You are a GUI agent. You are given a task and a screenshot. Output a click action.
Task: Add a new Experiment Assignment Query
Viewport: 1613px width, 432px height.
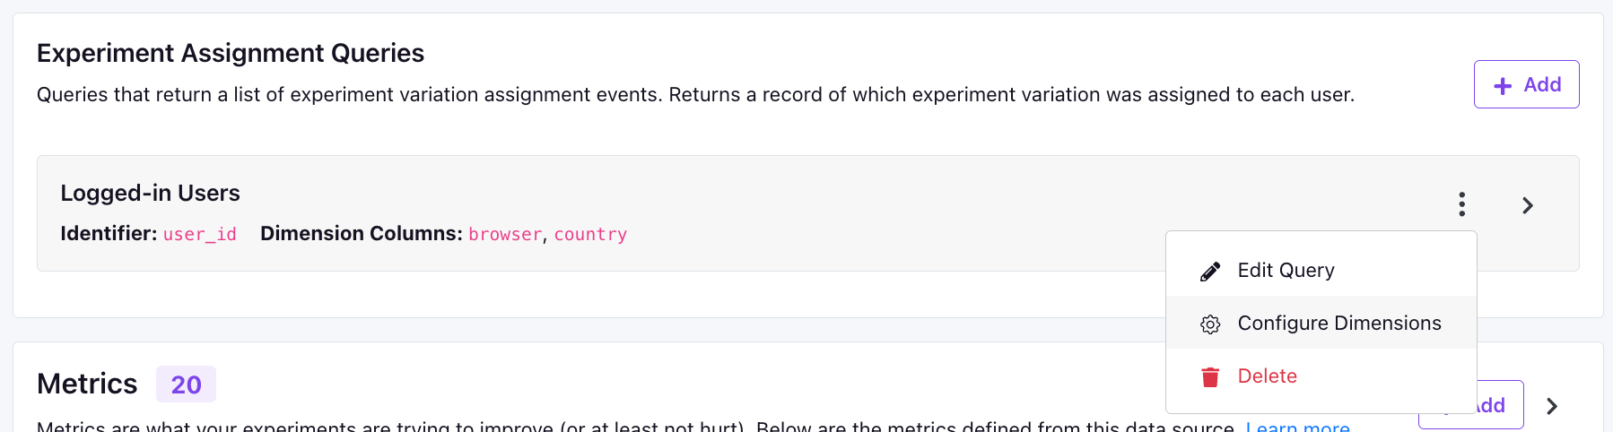1526,84
